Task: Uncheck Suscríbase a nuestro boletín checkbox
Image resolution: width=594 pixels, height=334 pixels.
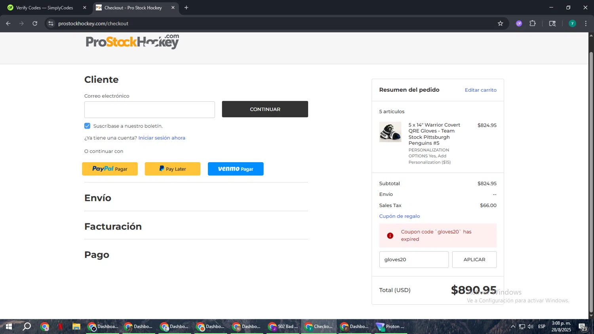Action: 87,126
